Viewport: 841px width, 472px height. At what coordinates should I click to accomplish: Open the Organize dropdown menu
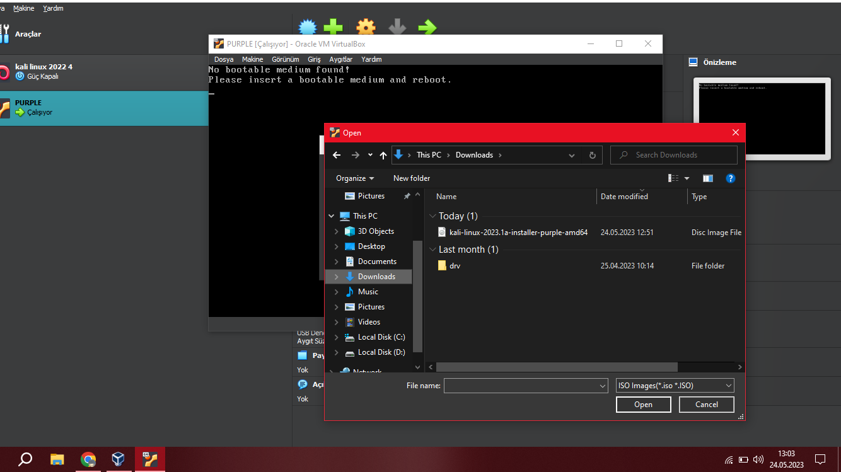[x=355, y=178]
